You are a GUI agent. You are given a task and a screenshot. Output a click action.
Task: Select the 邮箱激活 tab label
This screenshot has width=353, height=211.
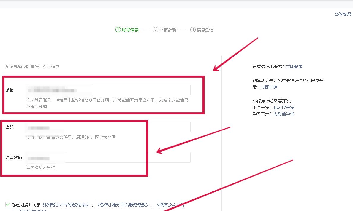(x=167, y=30)
